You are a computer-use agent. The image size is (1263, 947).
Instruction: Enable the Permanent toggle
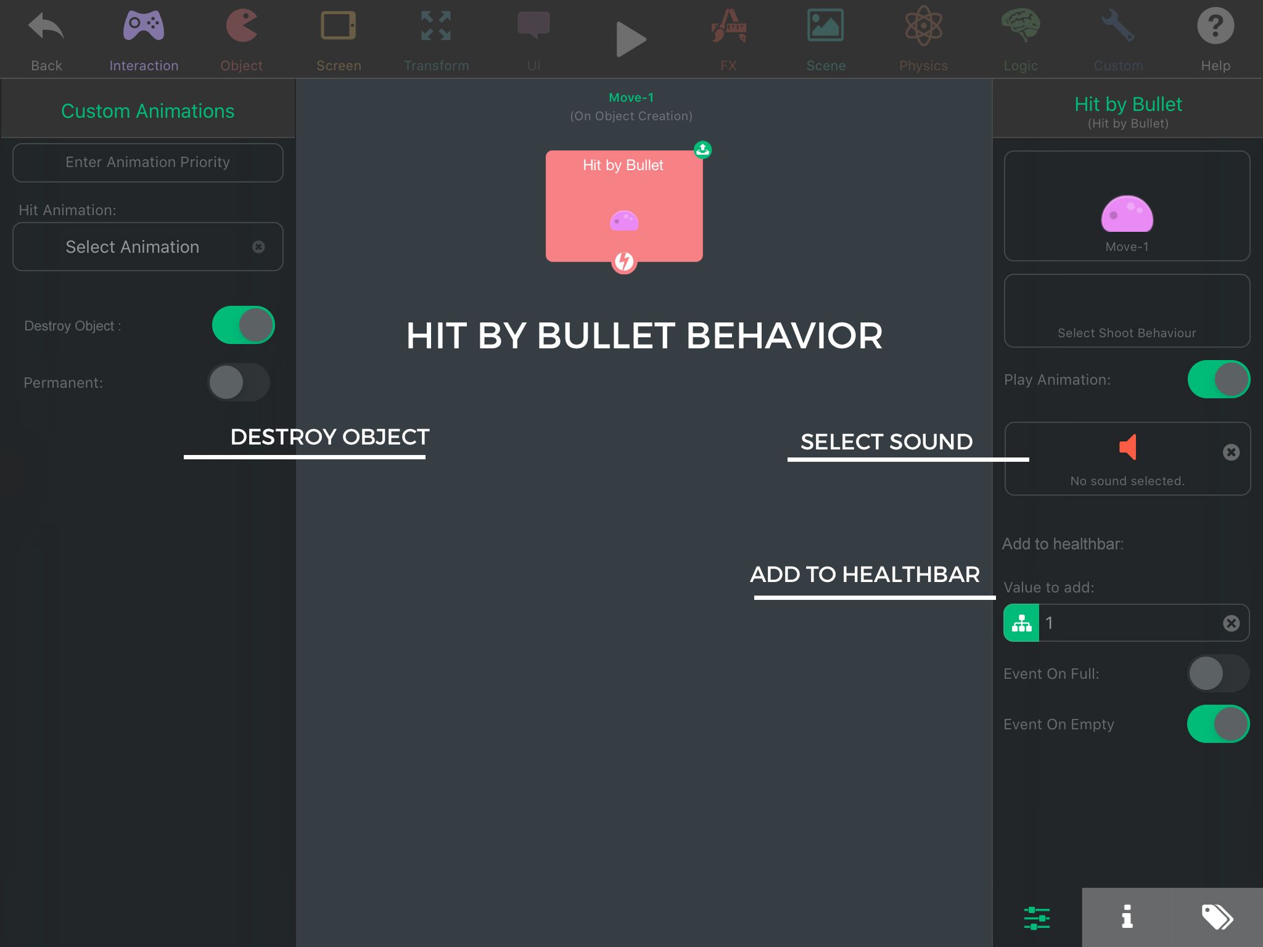pos(239,382)
